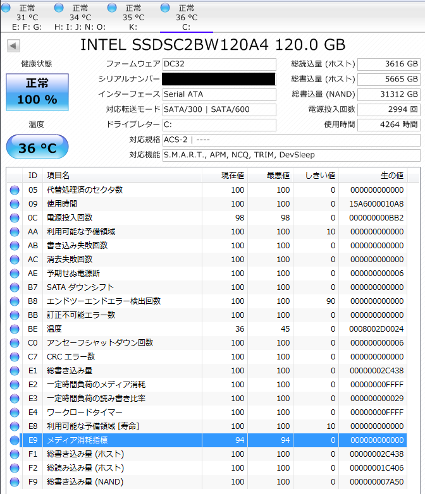Click the 項目名 column header
Screen dimensions: 425x494
pos(122,175)
